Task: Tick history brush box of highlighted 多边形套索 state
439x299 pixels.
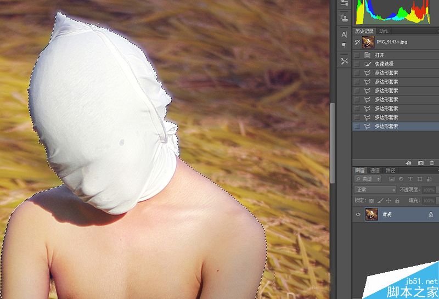Action: click(357, 127)
